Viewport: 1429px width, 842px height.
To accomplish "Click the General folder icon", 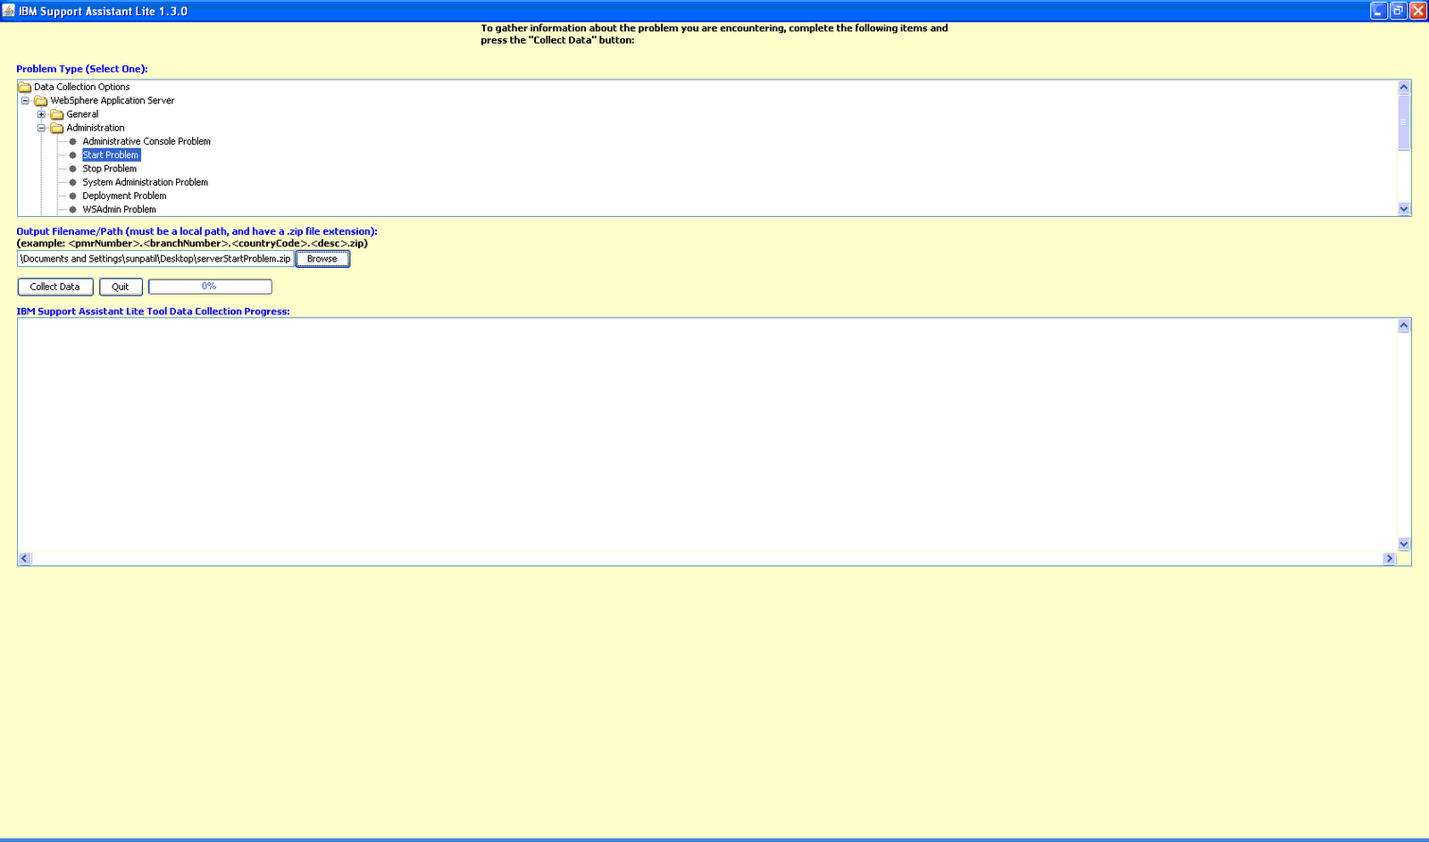I will tap(57, 114).
